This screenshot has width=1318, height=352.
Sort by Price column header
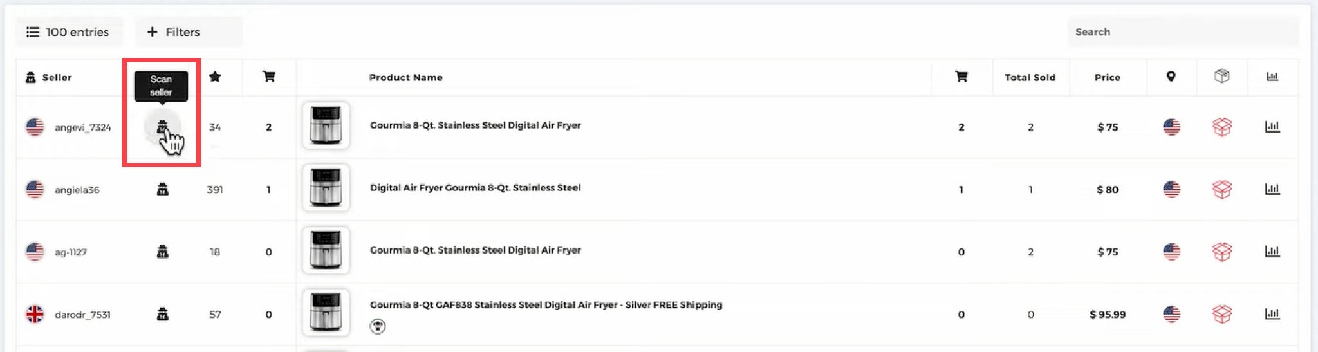[x=1107, y=77]
